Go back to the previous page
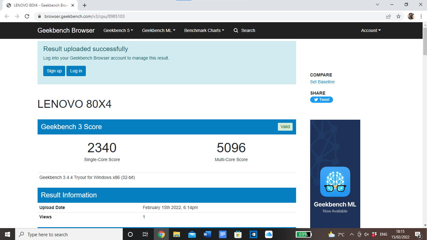Image resolution: width=427 pixels, height=240 pixels. pyautogui.click(x=7, y=16)
